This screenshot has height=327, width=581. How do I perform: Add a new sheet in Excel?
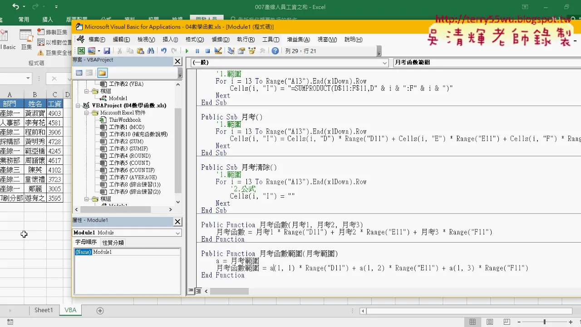pos(100,311)
